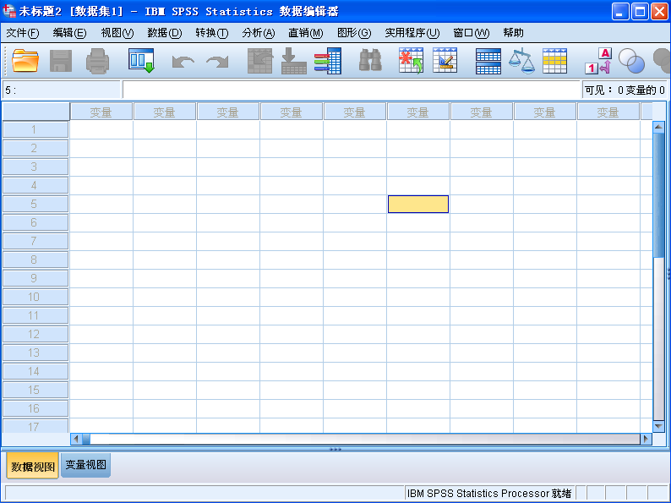Screen dimensions: 671x503
Task: Click the 可见: 0 变量的 0 label
Action: (625, 90)
